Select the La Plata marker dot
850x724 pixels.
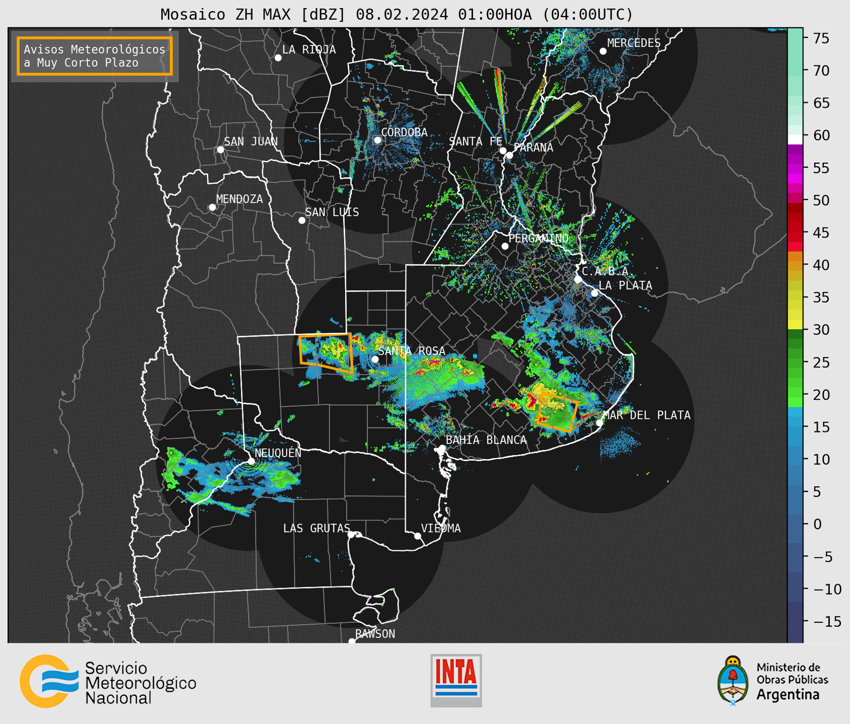click(x=594, y=293)
